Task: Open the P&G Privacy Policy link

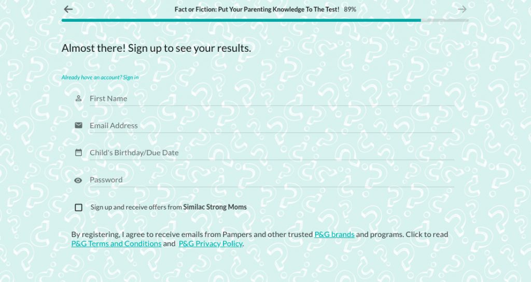Action: tap(211, 244)
